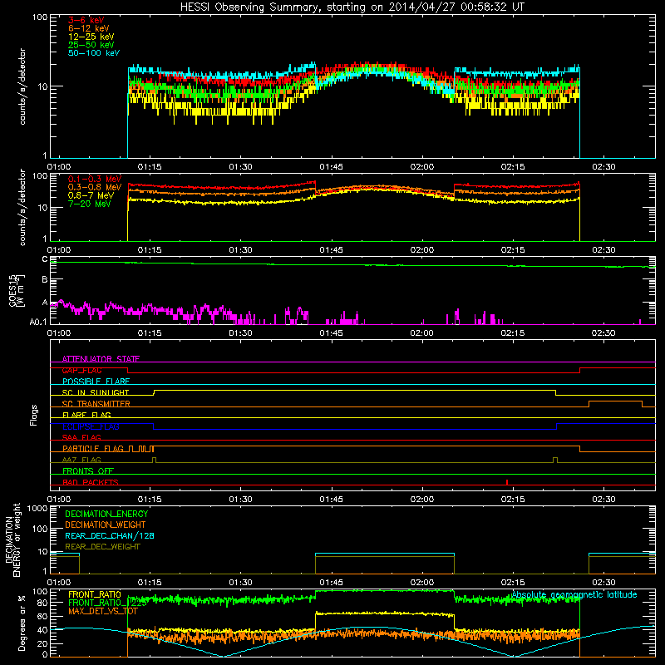
Task: Click the 01:30 tick under the decimation panel
Action: 240,583
